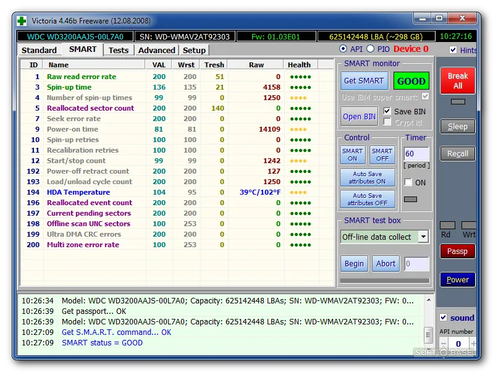The width and height of the screenshot is (493, 372).
Task: Click the firmware Fw: 01.03E01 field
Action: (x=276, y=36)
